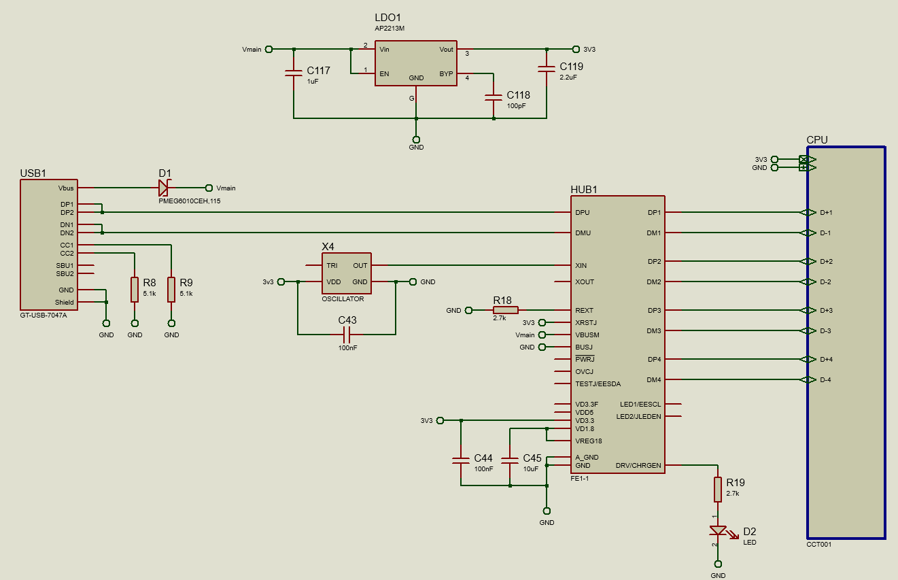The image size is (898, 580).
Task: Select capacitor C43 symbol
Action: point(347,335)
